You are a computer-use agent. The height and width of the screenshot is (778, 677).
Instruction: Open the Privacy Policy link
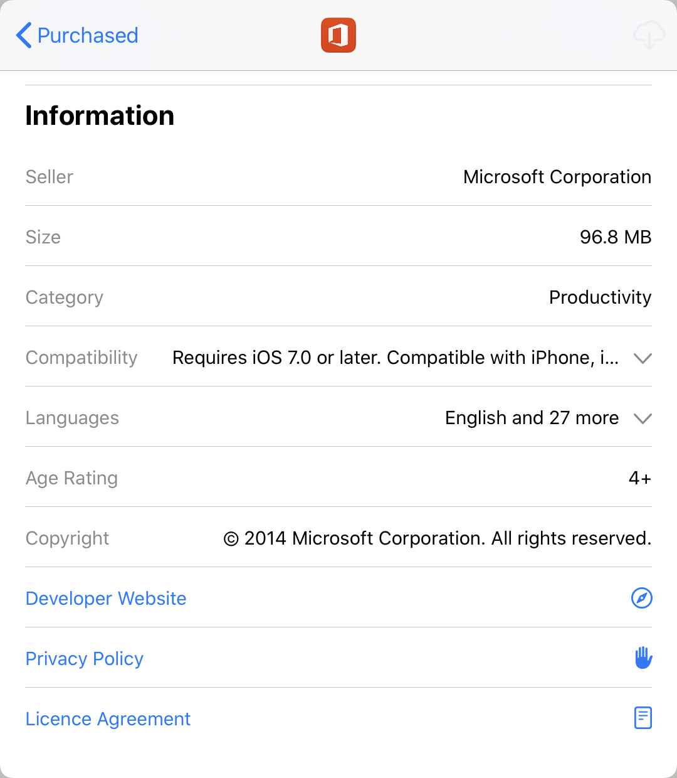click(x=85, y=659)
